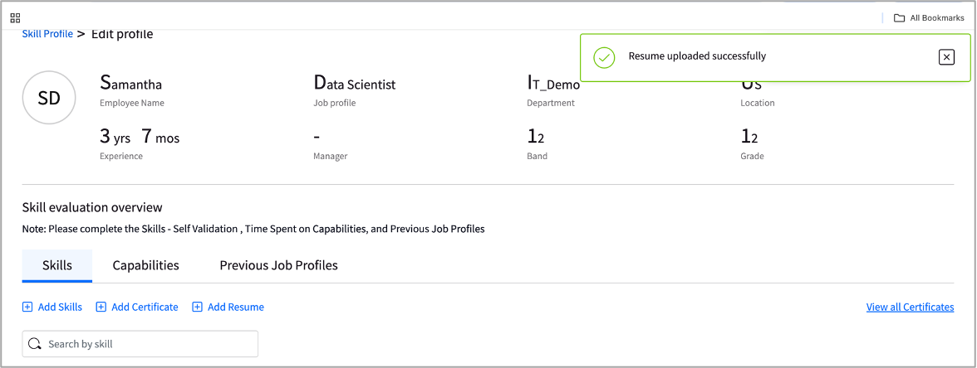Focus the Search by skill field
Screen dimensions: 977x368
pyautogui.click(x=140, y=344)
